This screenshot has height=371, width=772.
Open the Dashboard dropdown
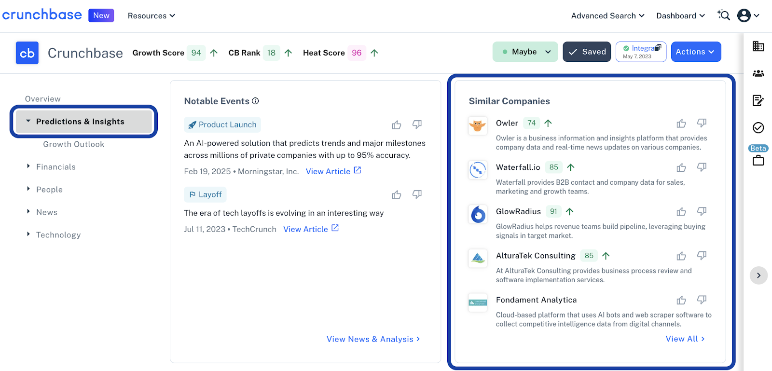pyautogui.click(x=680, y=16)
